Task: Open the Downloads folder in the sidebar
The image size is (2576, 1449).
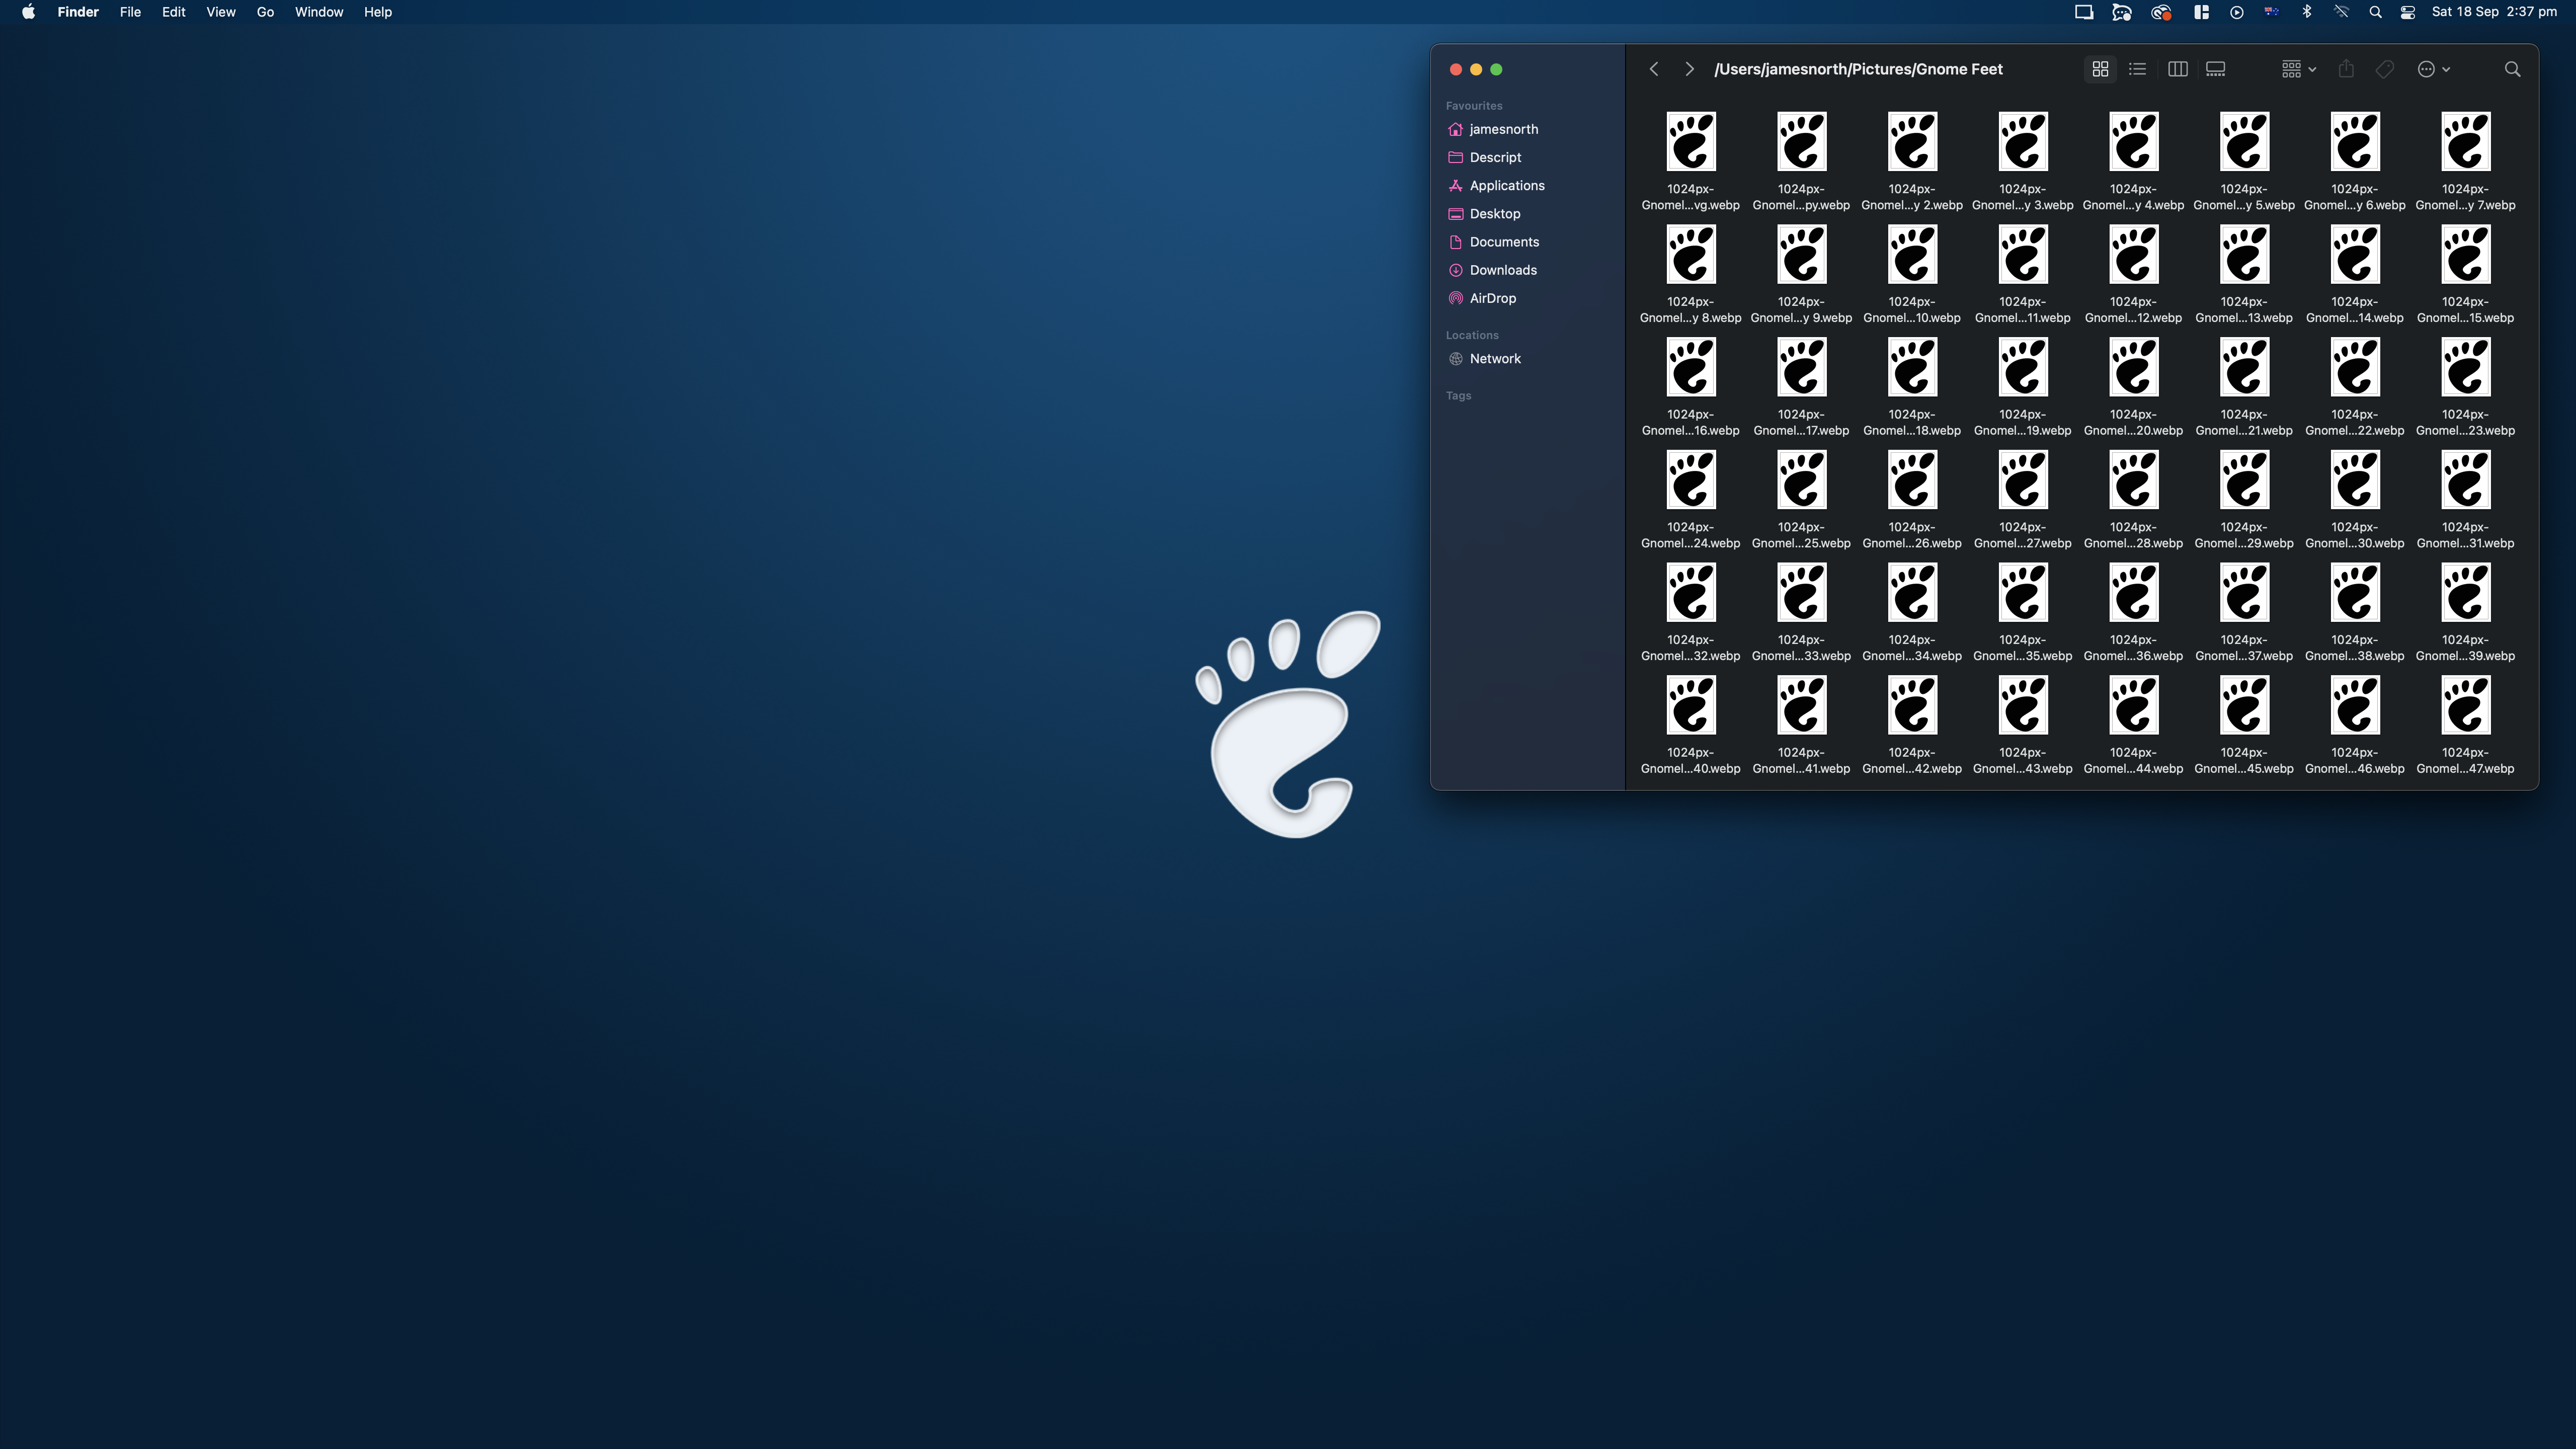Action: tap(1503, 270)
